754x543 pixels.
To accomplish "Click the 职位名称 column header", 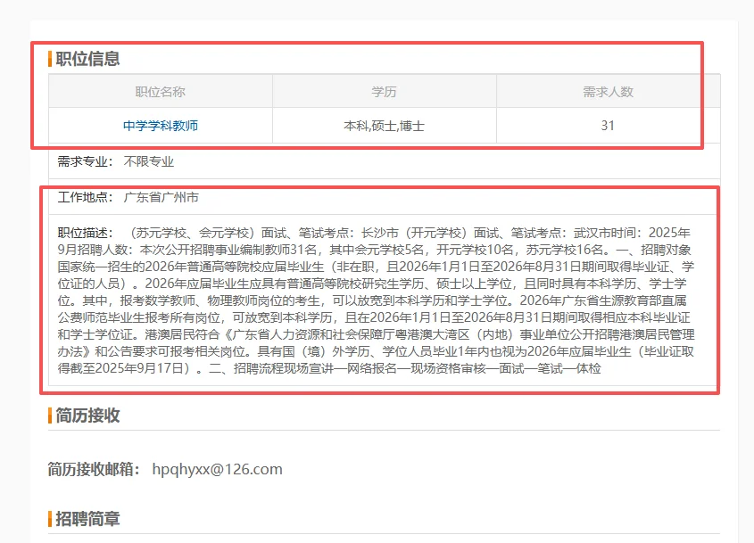I will pos(160,91).
